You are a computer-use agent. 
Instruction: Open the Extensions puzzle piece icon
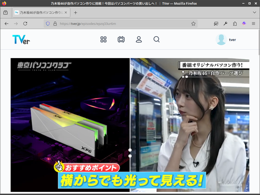tap(235, 24)
